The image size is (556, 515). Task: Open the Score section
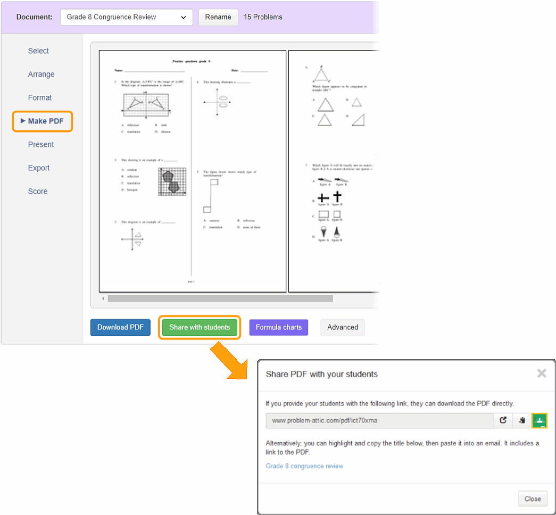[x=38, y=192]
